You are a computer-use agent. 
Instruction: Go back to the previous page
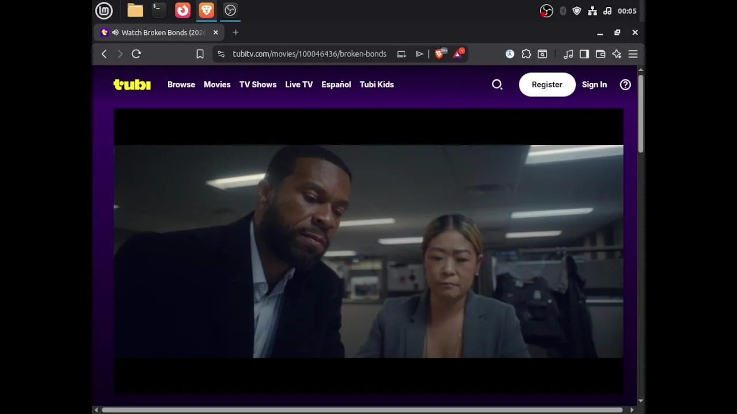click(104, 54)
